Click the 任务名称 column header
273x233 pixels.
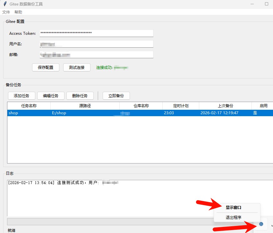[x=29, y=106]
